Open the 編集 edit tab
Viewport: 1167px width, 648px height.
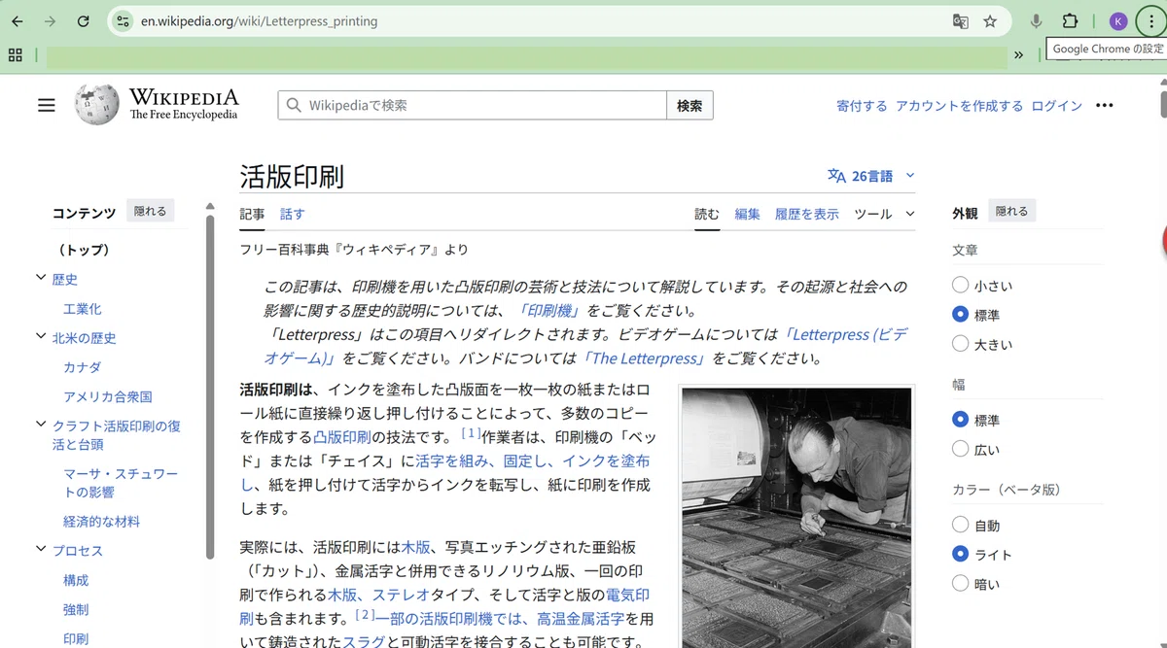tap(747, 214)
